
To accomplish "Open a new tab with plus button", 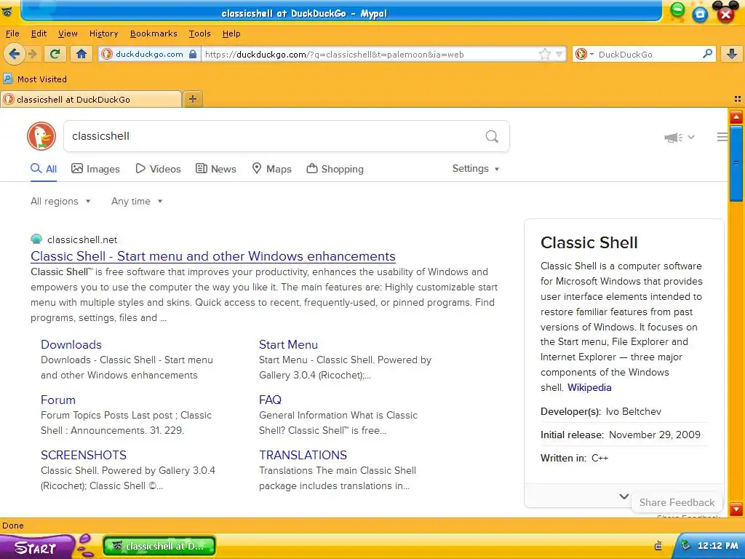I will [192, 99].
